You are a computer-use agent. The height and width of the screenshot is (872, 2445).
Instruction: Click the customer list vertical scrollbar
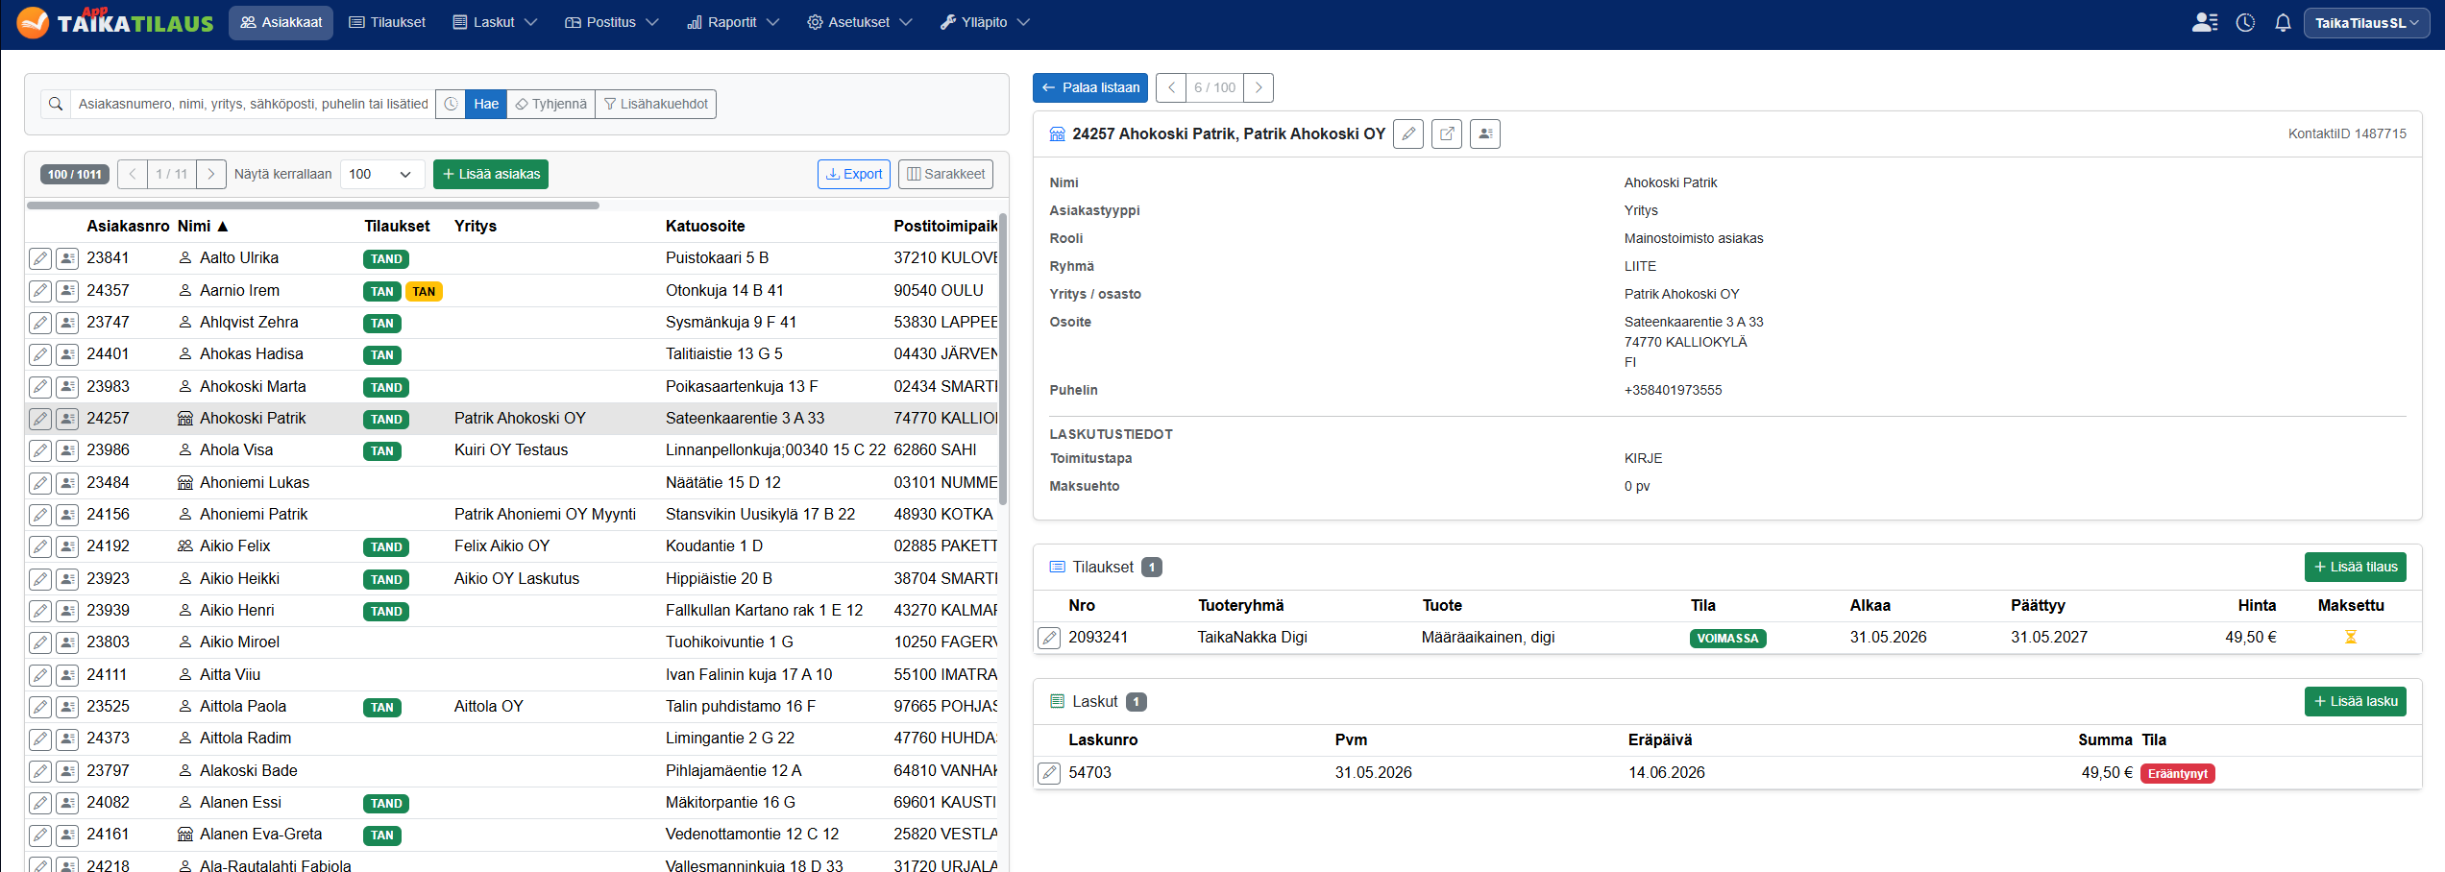pyautogui.click(x=1003, y=359)
